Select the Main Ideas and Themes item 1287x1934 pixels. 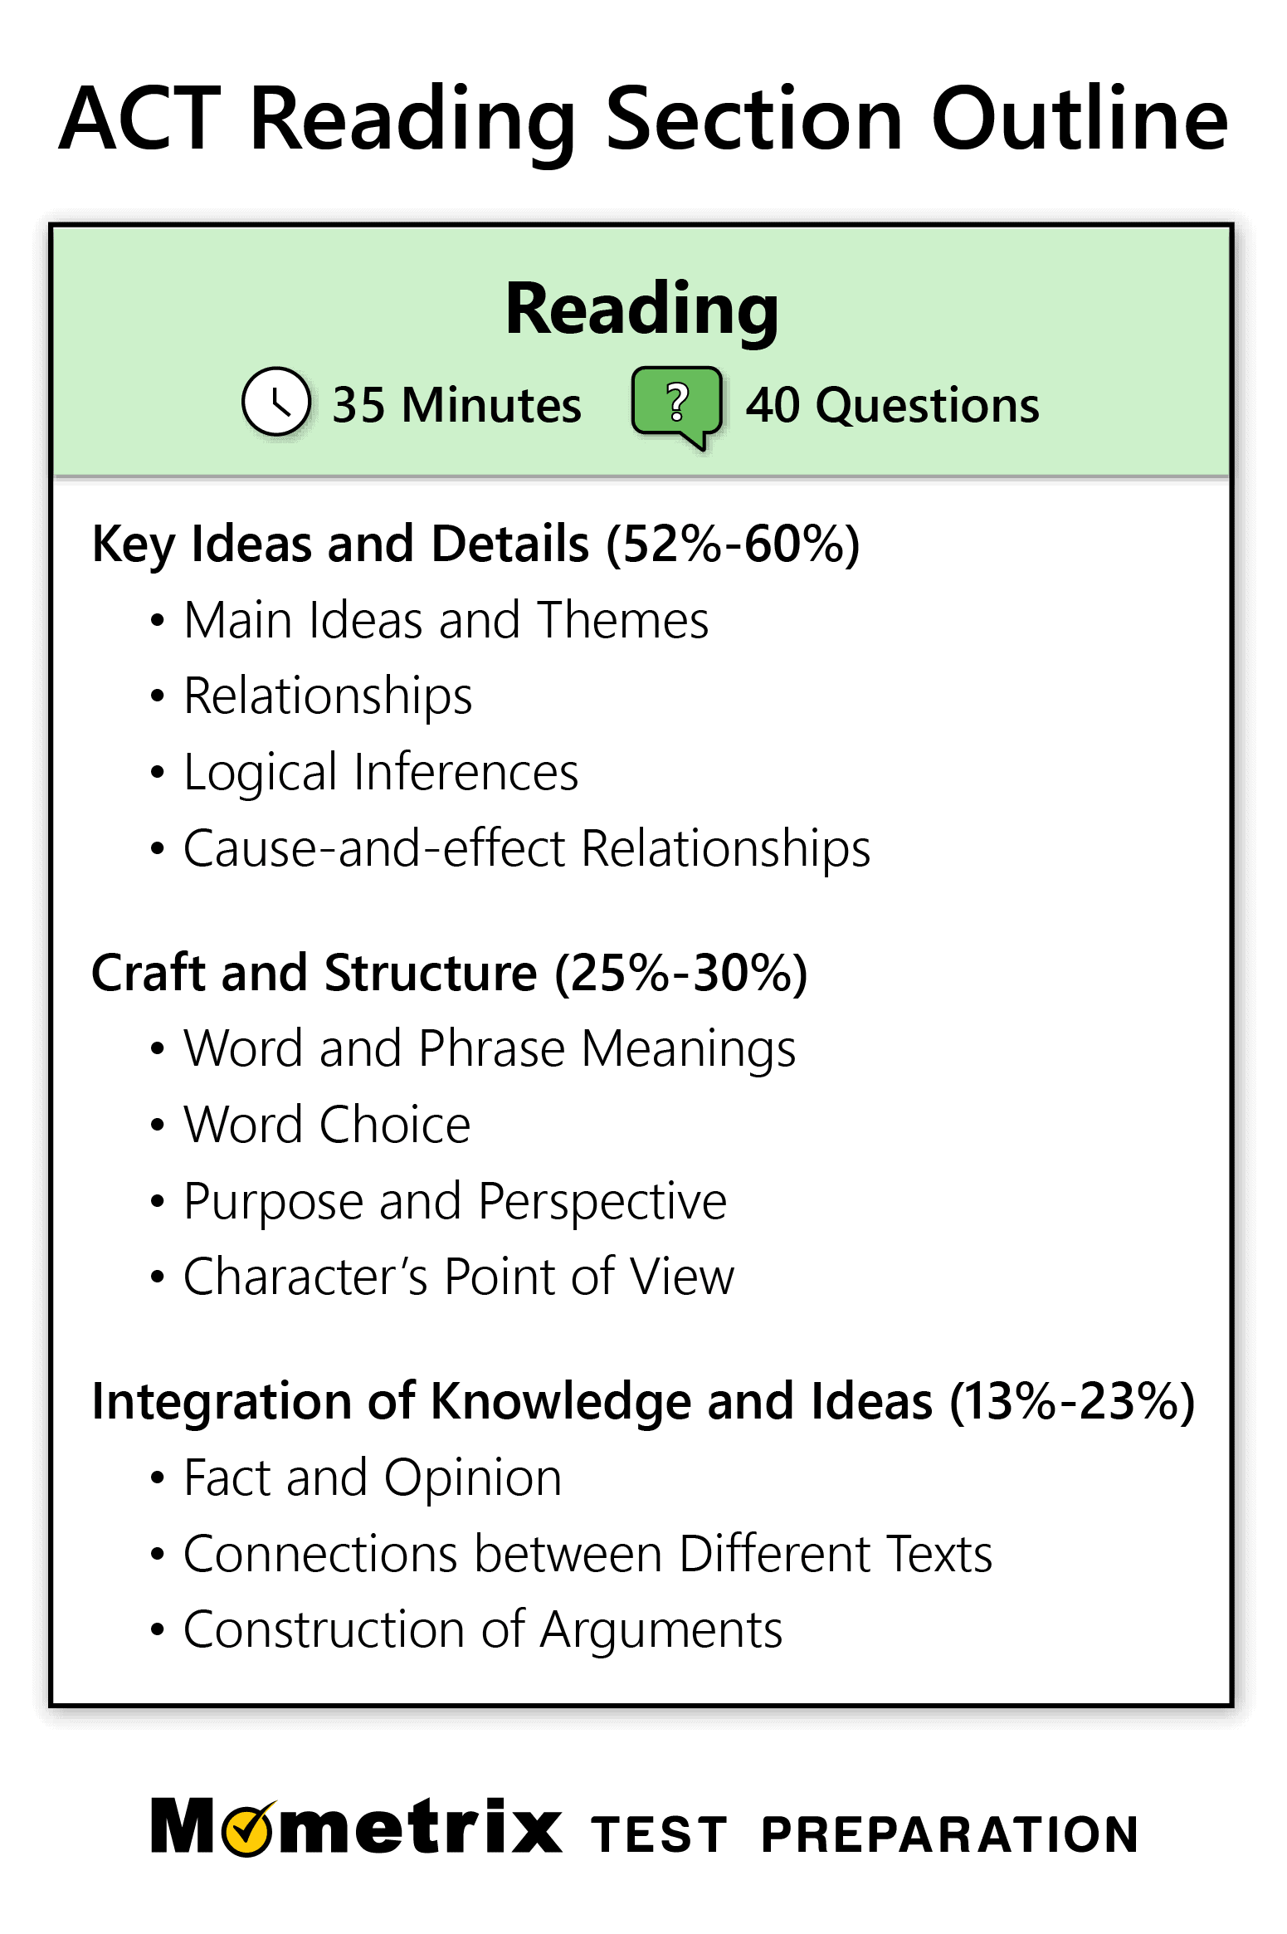(x=446, y=621)
